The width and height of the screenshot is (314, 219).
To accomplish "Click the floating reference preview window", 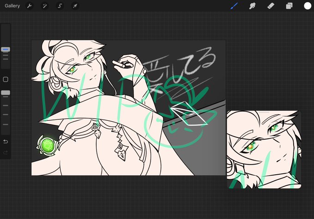I will (x=264, y=149).
